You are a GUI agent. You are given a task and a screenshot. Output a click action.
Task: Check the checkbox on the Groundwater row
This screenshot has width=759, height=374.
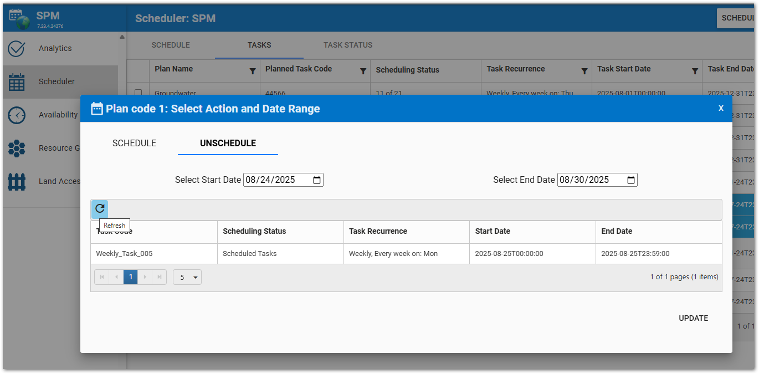(x=139, y=93)
